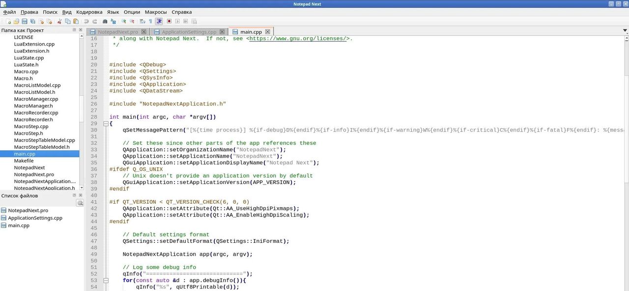
Task: Close the NotepadNext.pro tab
Action: coord(144,32)
